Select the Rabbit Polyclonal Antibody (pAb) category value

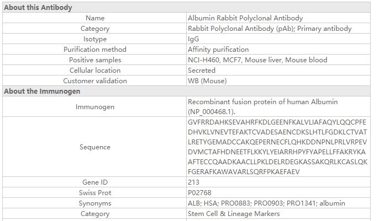[270, 29]
